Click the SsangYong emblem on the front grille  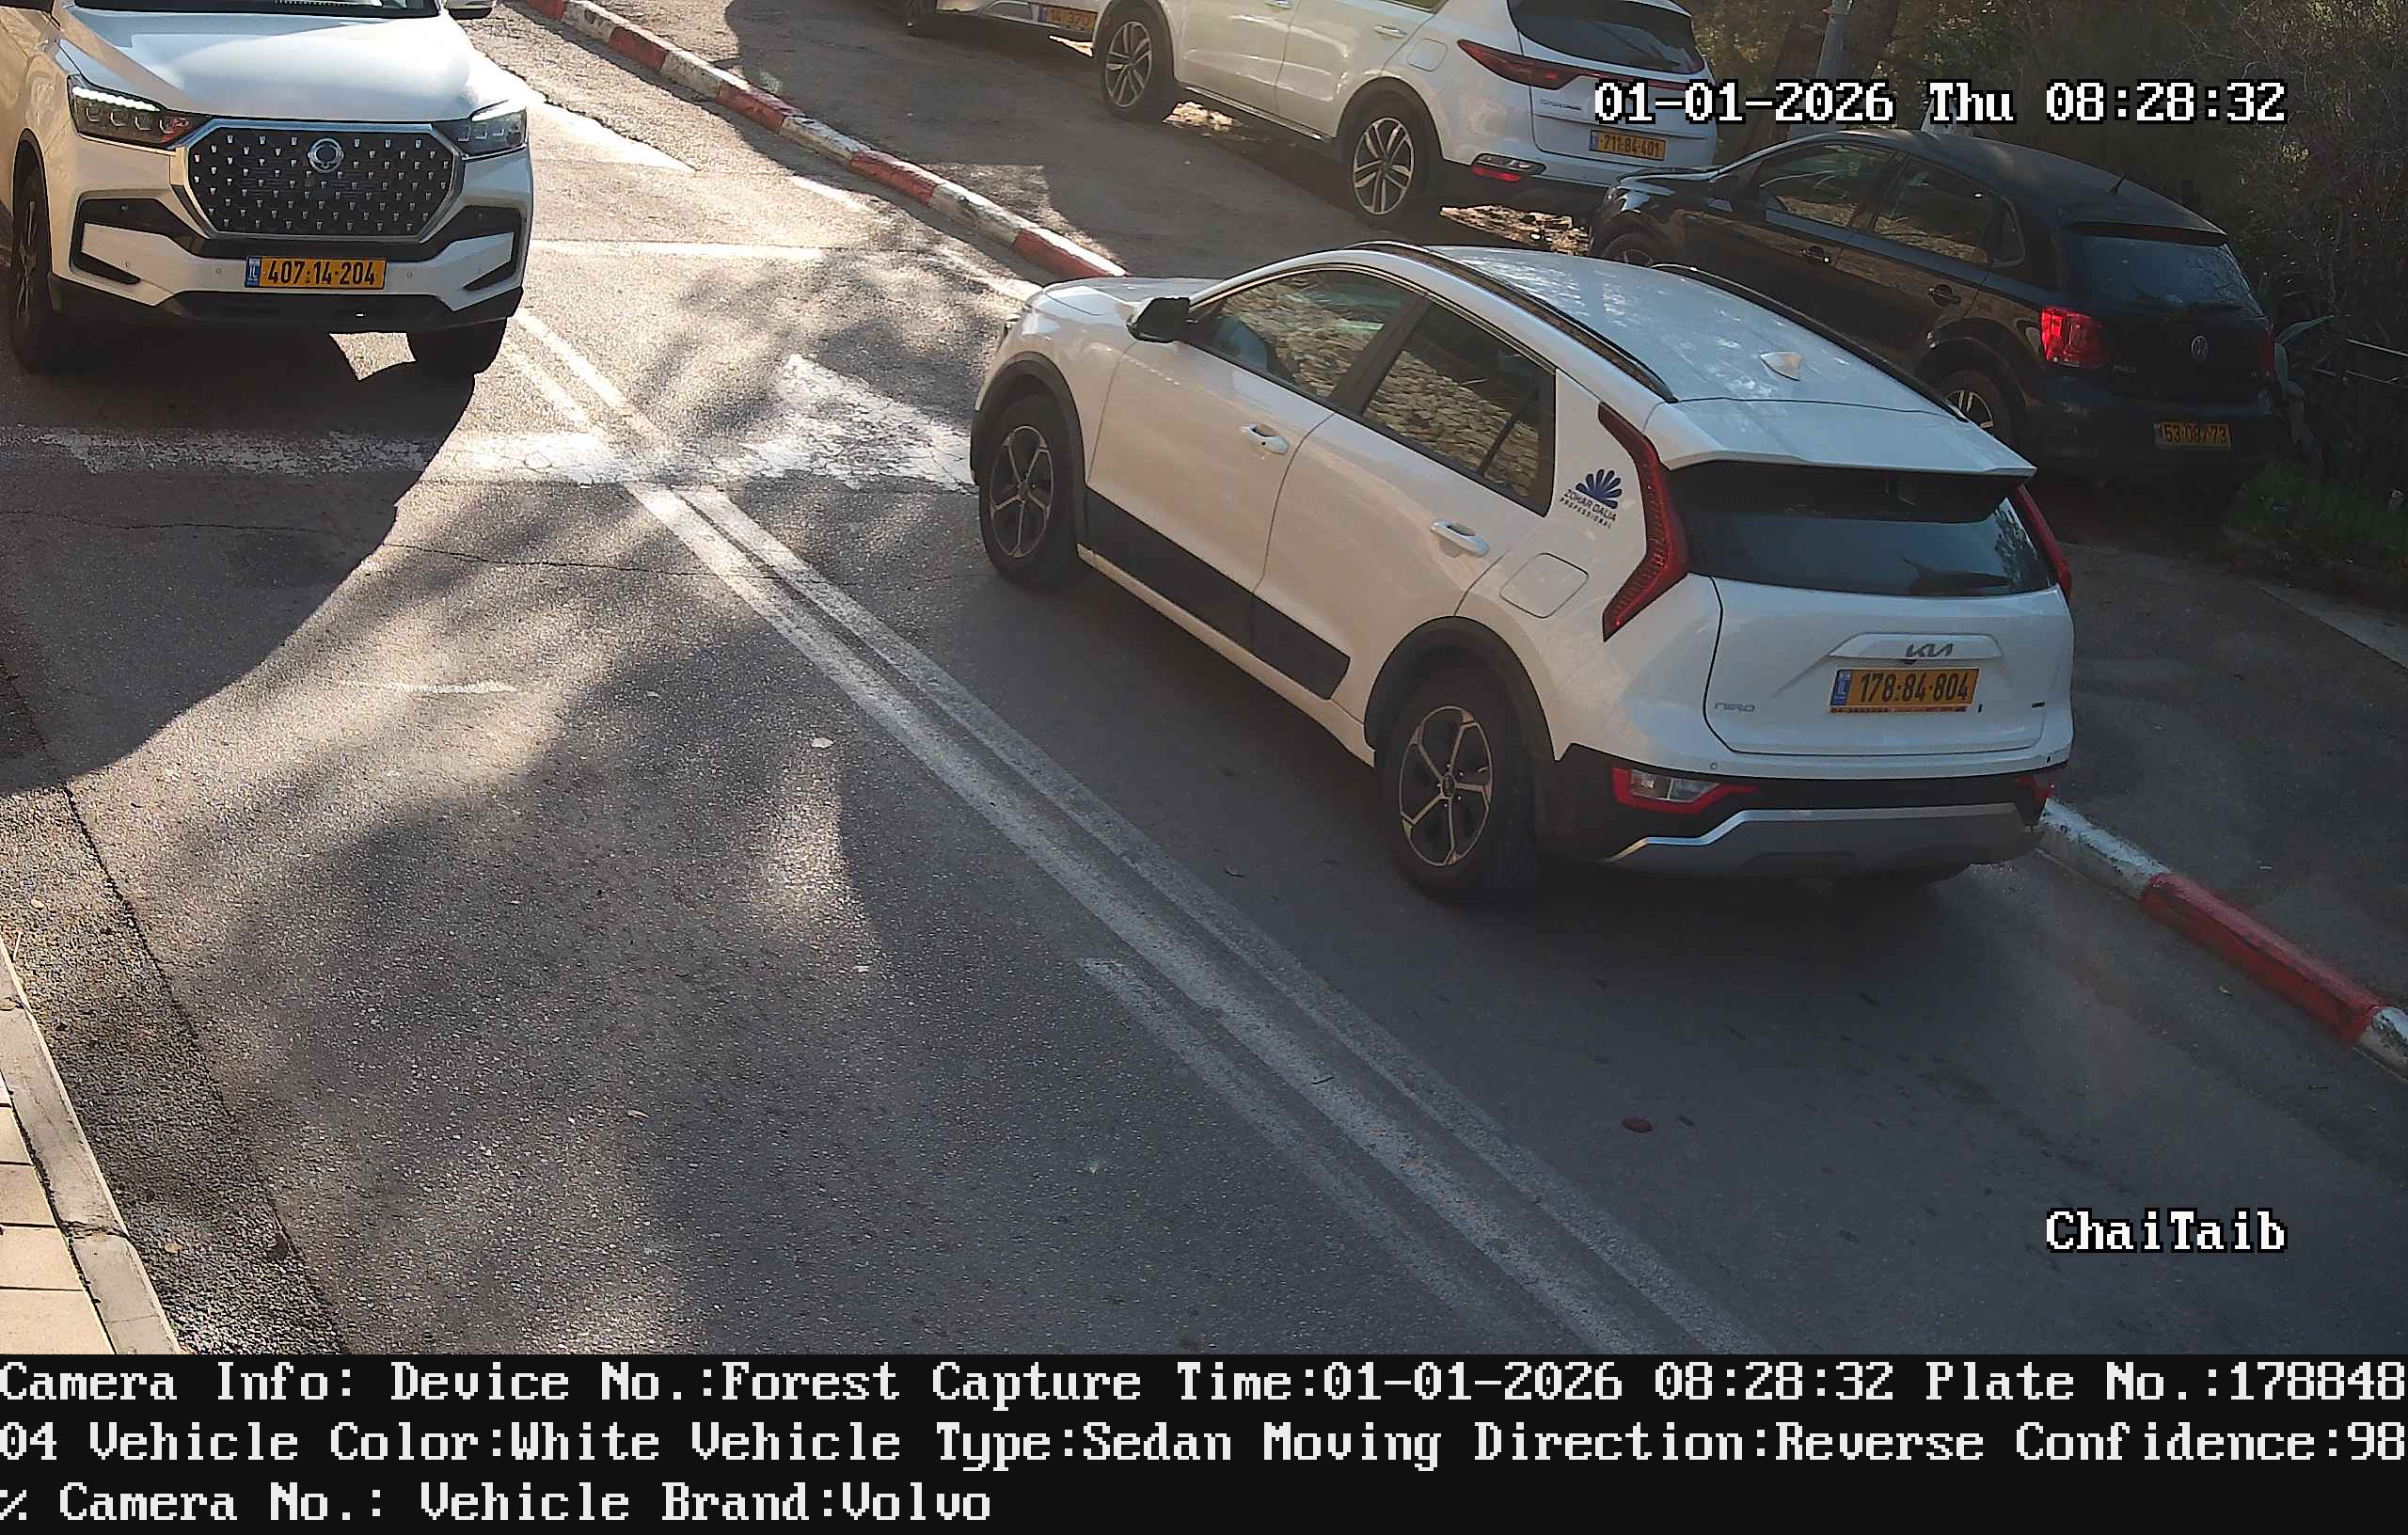[325, 155]
